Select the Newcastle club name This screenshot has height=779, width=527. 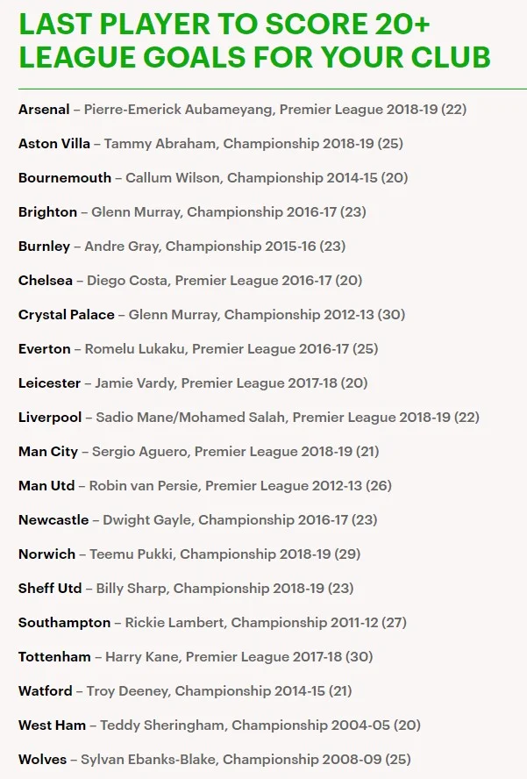coord(53,520)
